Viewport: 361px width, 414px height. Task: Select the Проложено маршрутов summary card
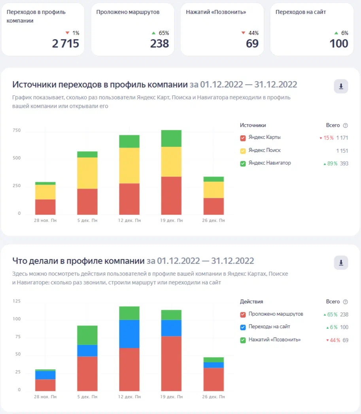coord(132,30)
